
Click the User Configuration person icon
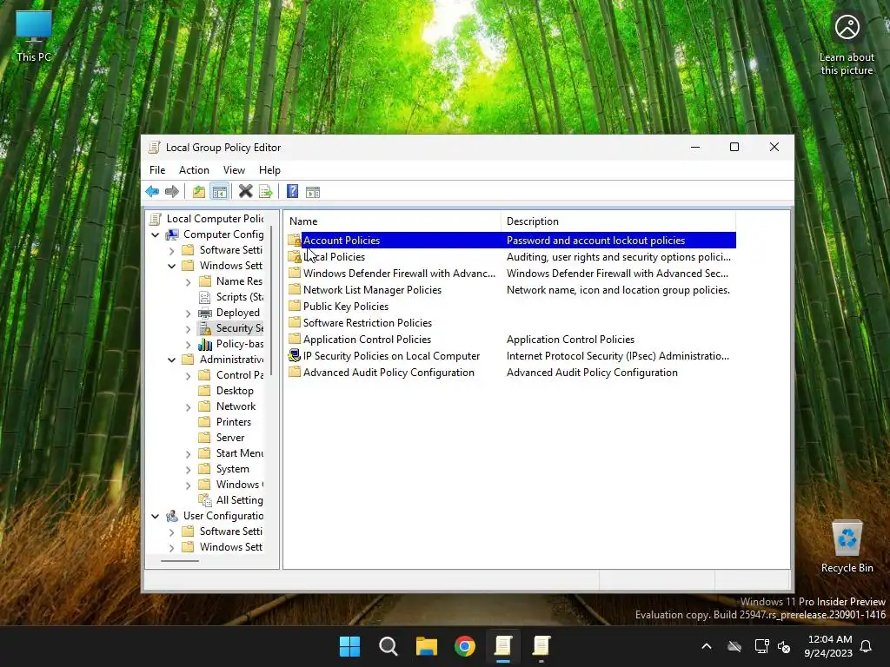tap(172, 516)
